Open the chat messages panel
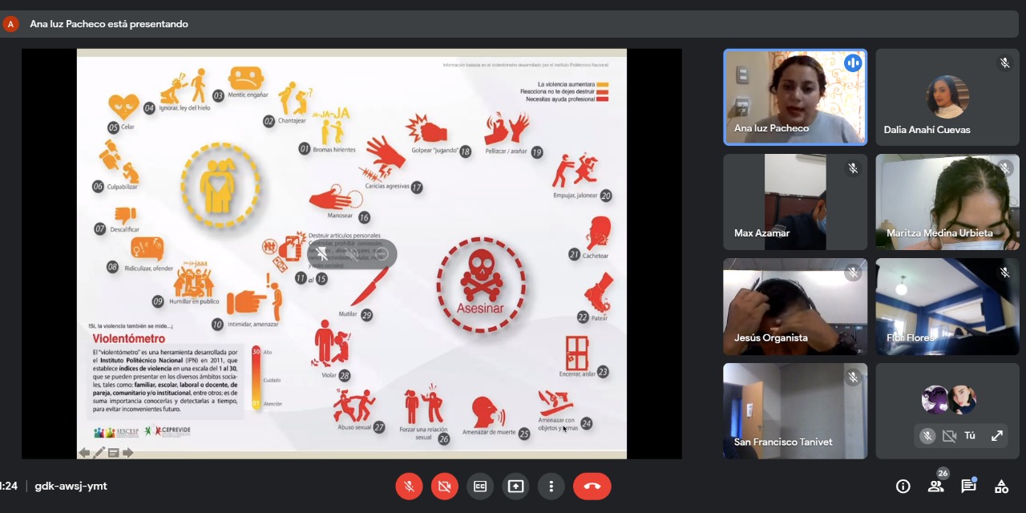 (968, 486)
